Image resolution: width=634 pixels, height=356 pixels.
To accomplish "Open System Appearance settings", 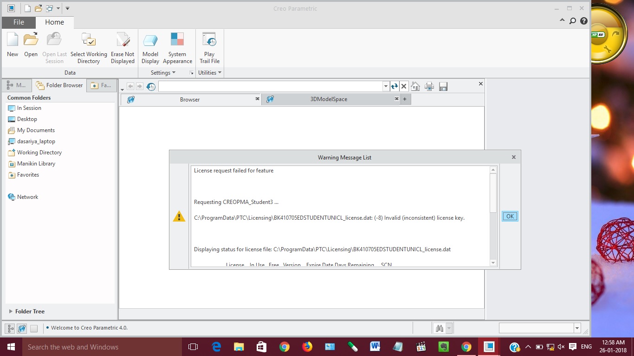I will [177, 41].
